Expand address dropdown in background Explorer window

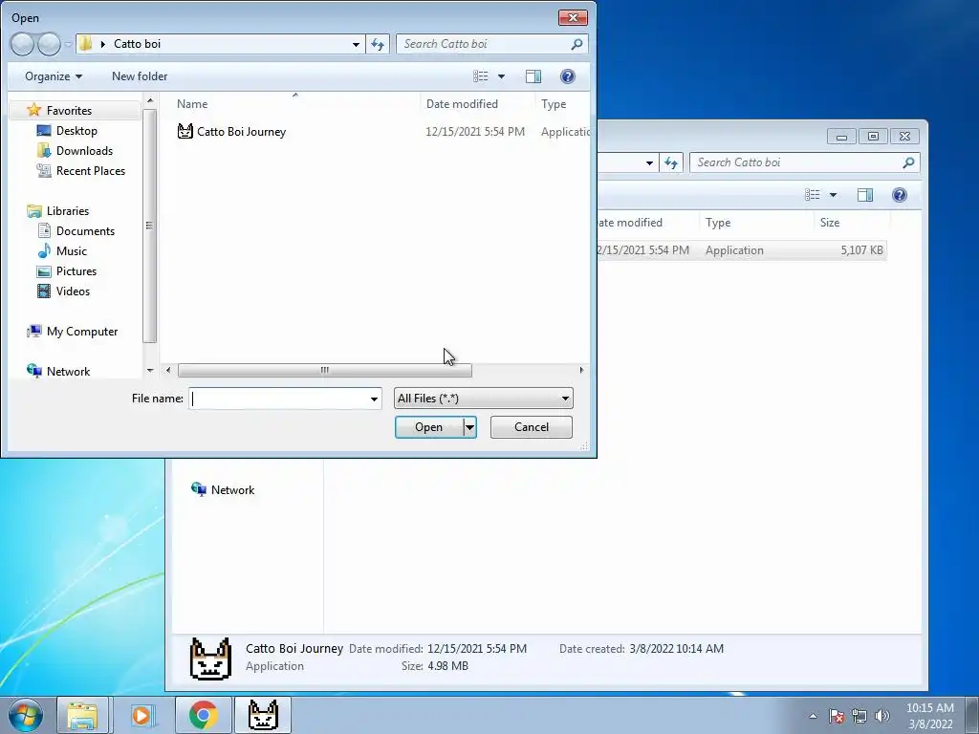[649, 162]
